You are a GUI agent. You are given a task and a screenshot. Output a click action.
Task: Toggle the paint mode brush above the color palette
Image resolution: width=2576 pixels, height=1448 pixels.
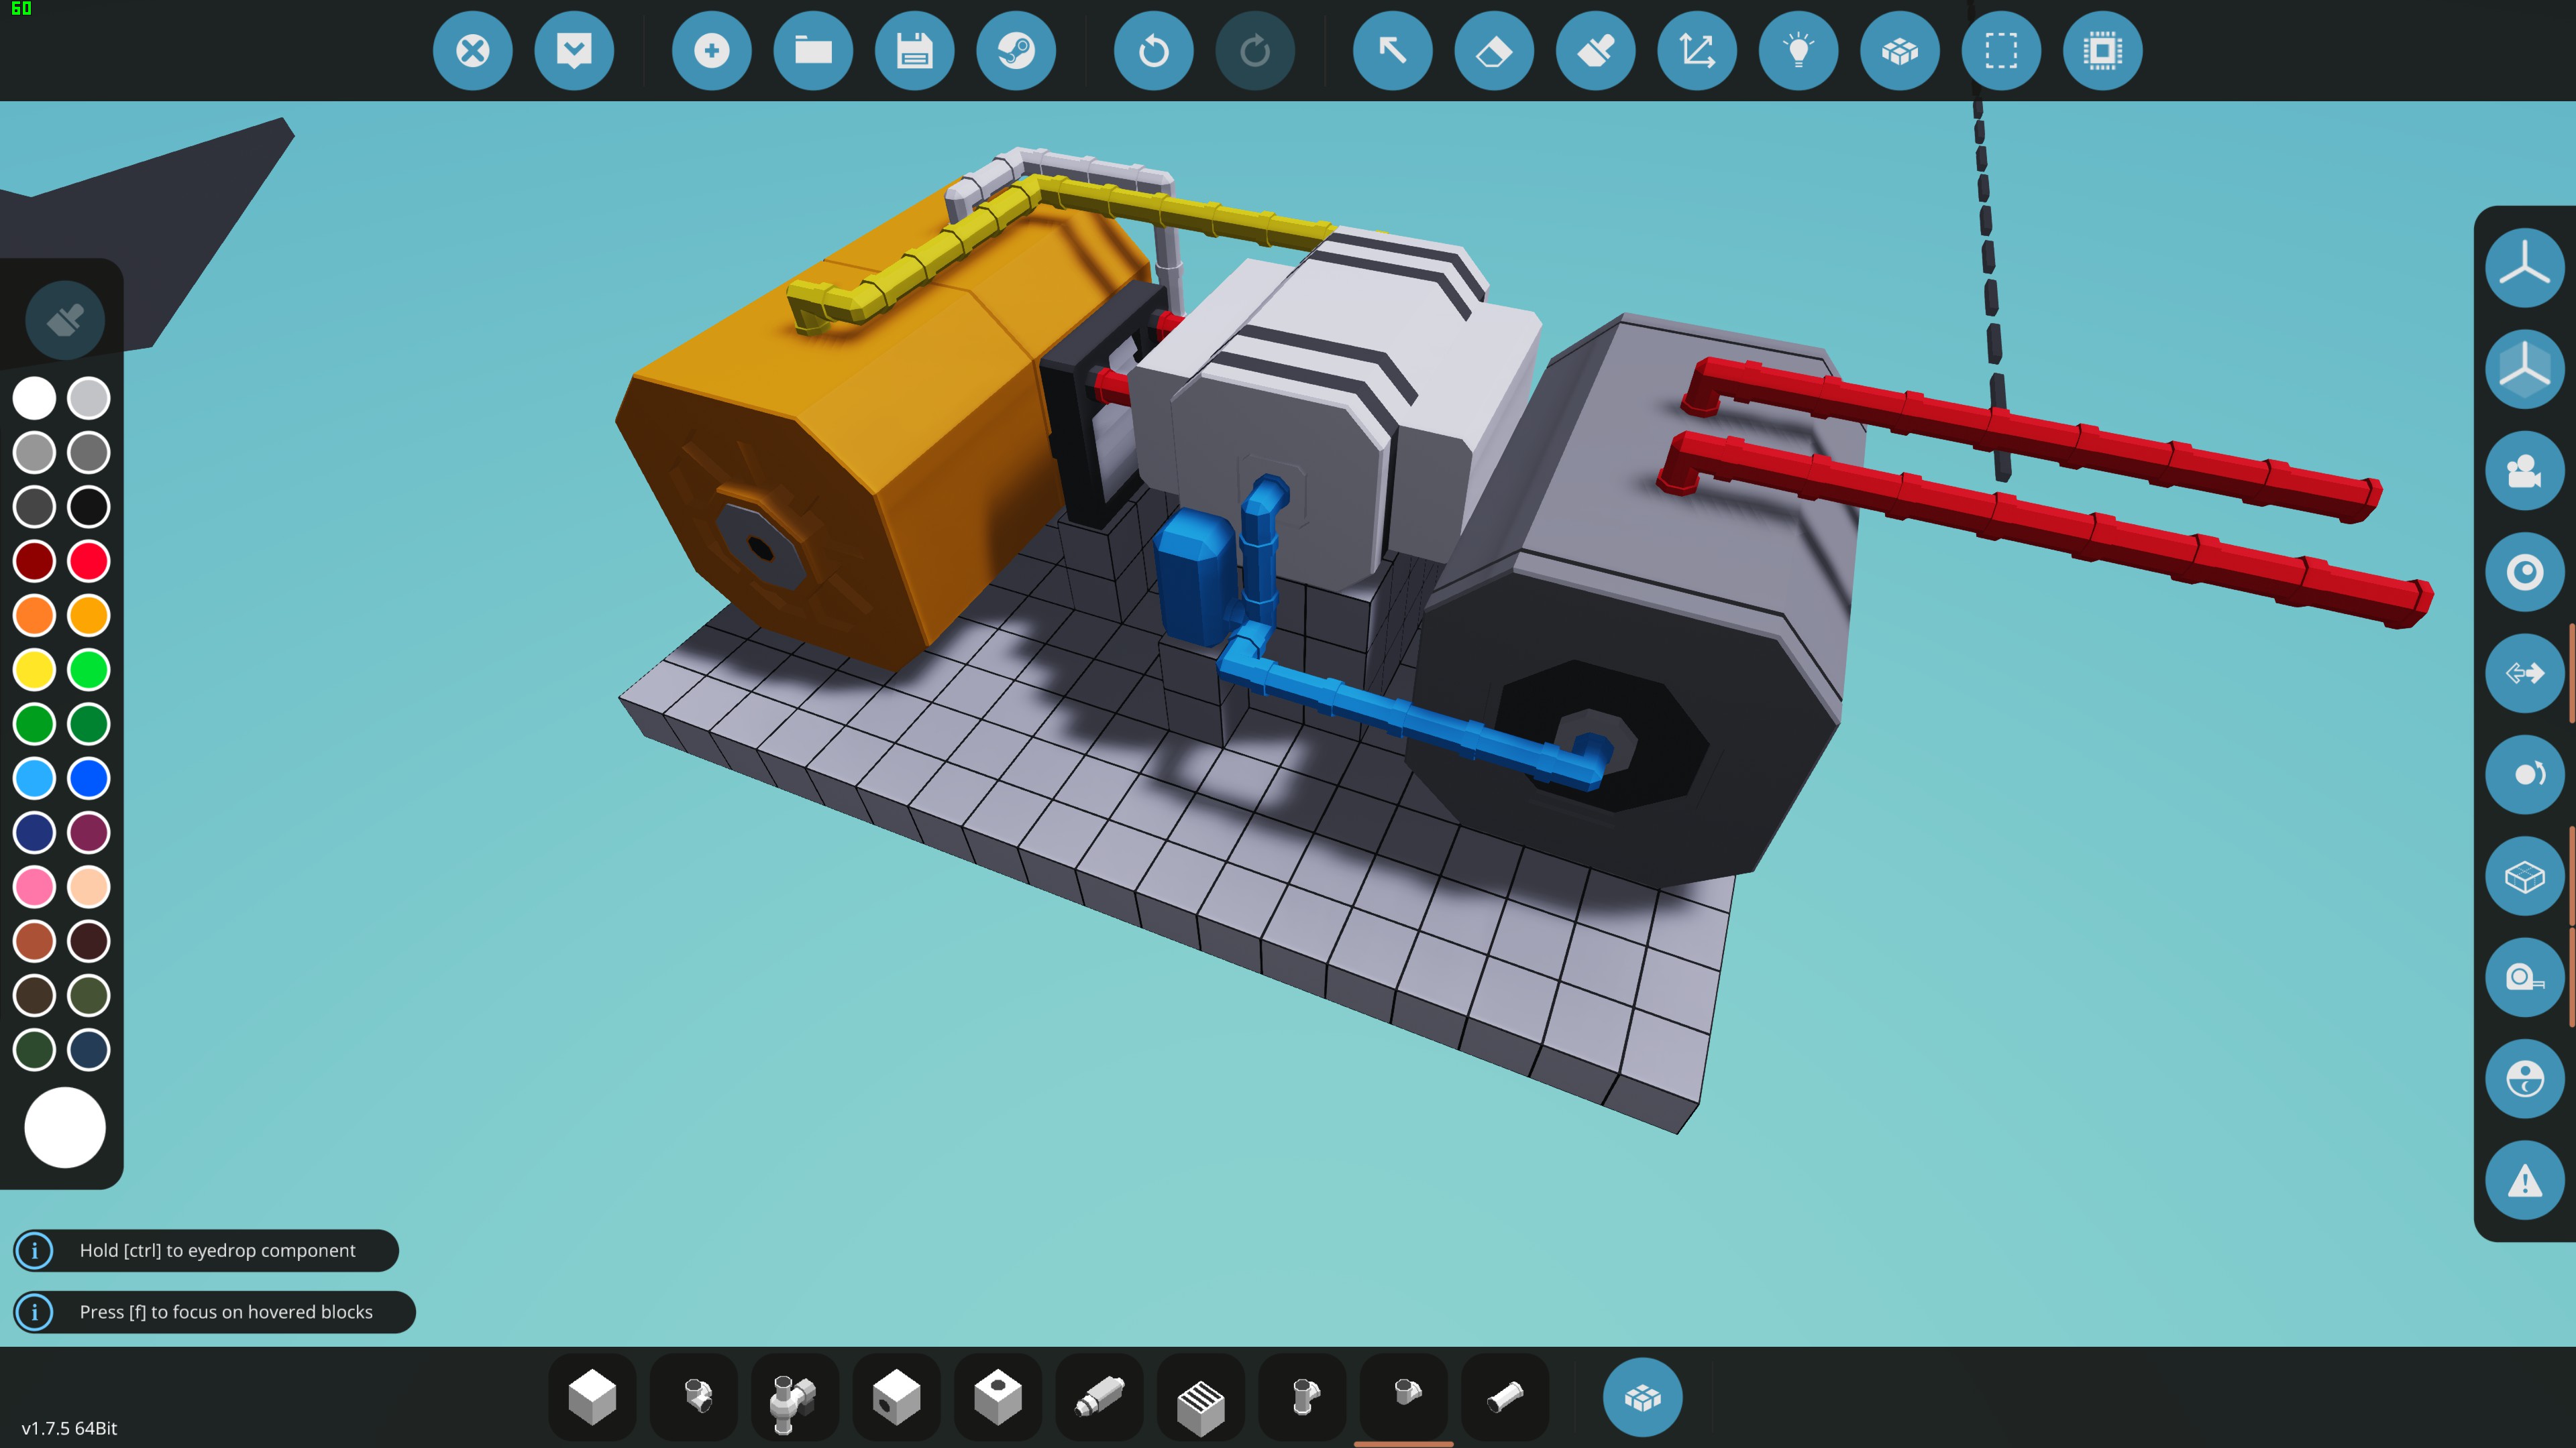65,321
